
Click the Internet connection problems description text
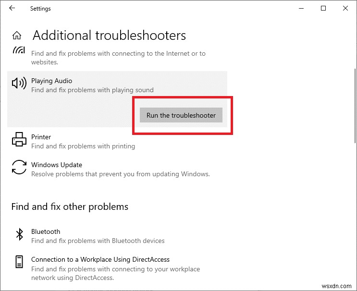click(118, 58)
